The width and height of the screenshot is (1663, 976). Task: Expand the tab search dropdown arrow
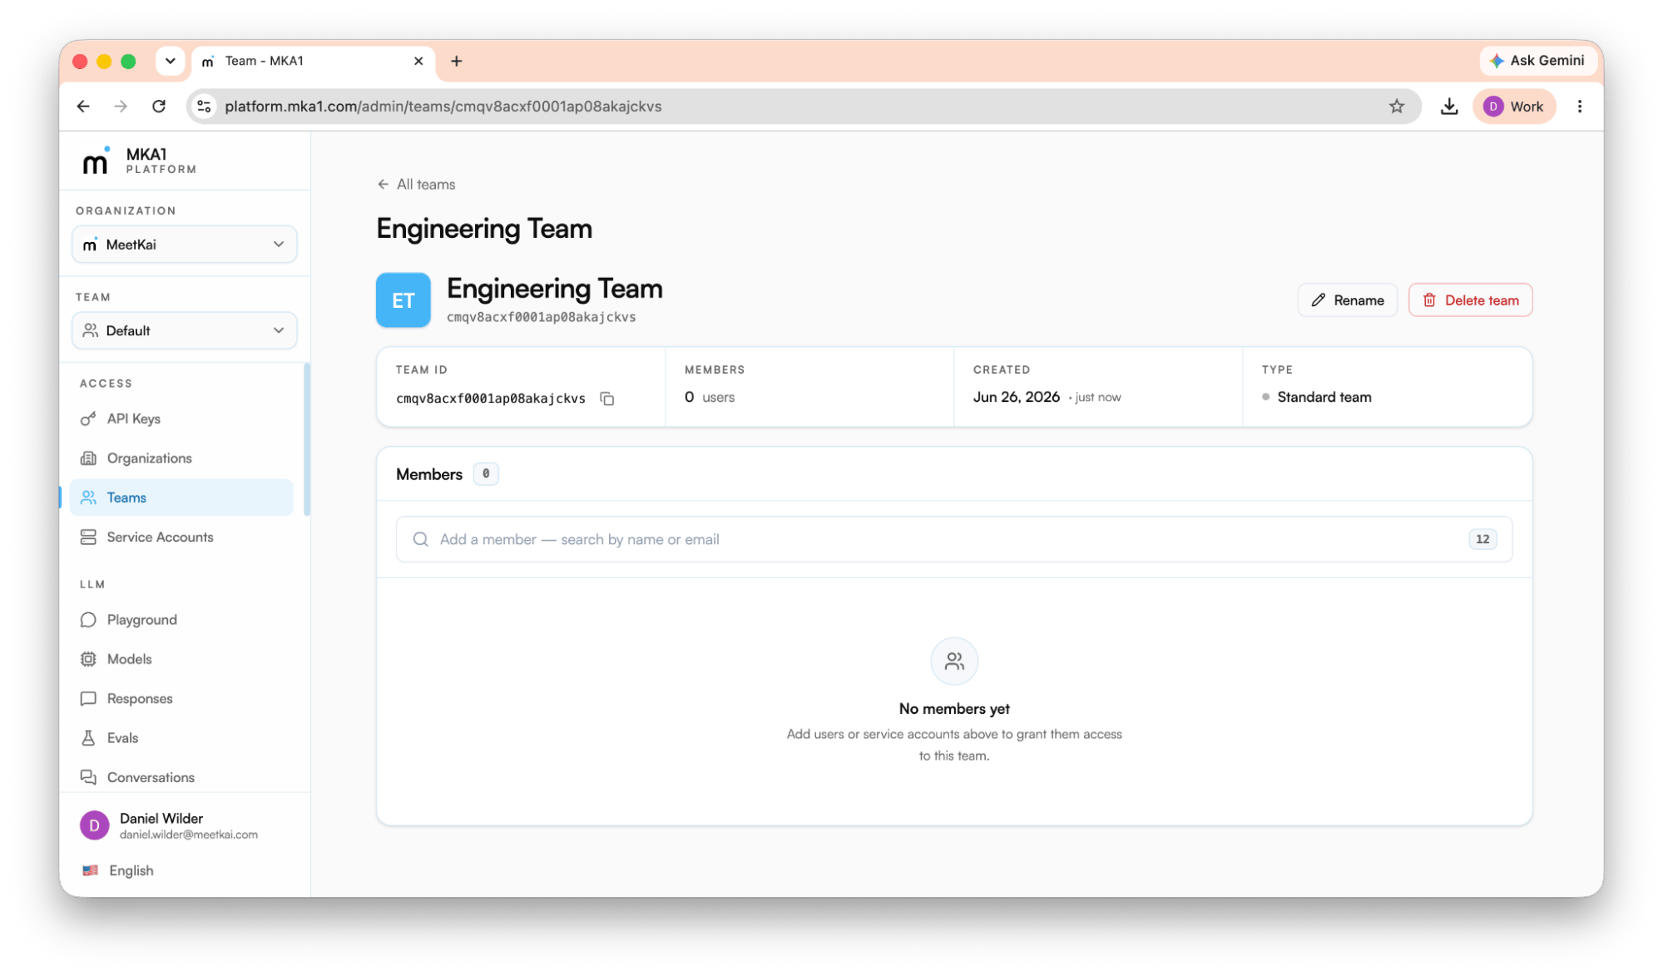[170, 61]
